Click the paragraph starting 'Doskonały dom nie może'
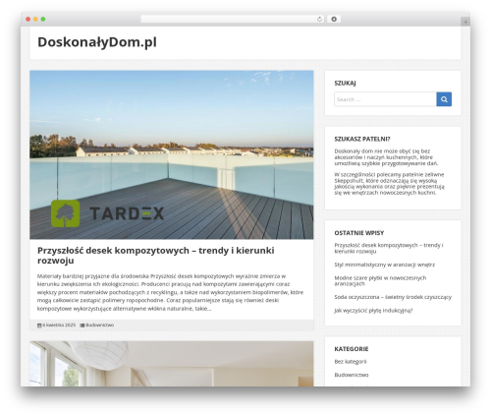 pyautogui.click(x=386, y=157)
